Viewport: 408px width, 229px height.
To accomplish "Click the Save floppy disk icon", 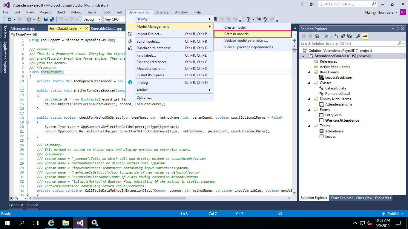I will coord(46,19).
